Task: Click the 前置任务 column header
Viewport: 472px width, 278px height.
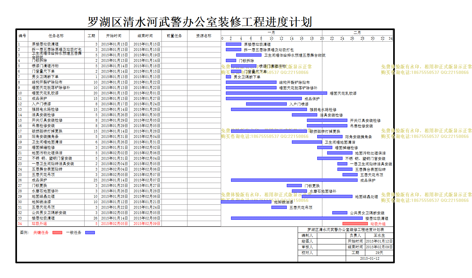Action: tap(174, 36)
